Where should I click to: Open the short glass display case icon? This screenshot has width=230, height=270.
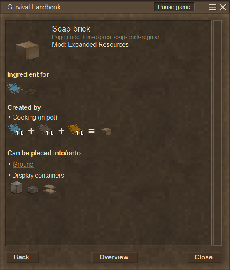[33, 190]
